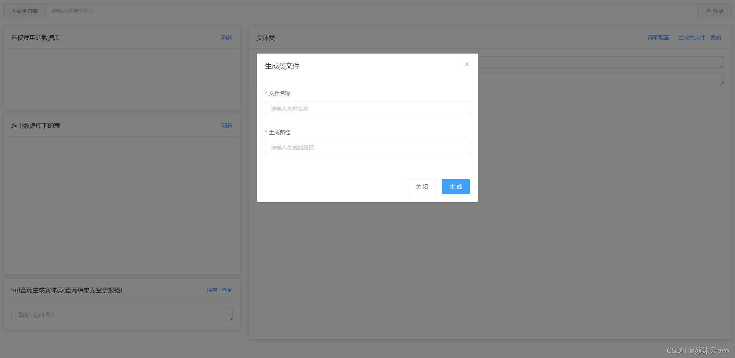
Task: Click the 生成路径 field label
Action: [279, 132]
